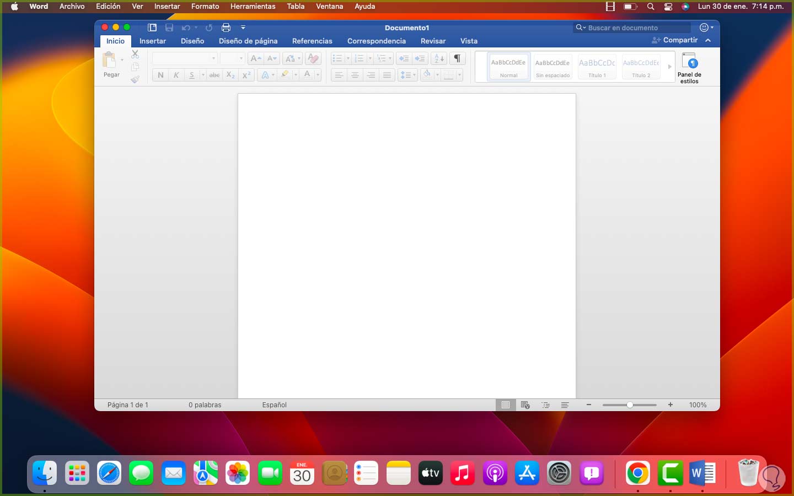This screenshot has width=794, height=496.
Task: Click the sort A-Z icon
Action: [x=439, y=58]
